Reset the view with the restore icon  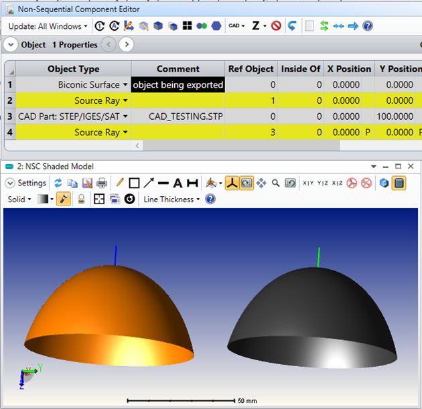(x=290, y=183)
